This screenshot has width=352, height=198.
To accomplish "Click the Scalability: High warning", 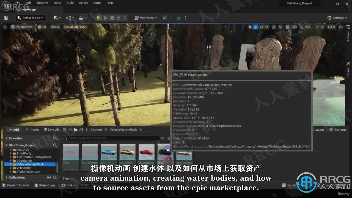I will click(x=75, y=27).
